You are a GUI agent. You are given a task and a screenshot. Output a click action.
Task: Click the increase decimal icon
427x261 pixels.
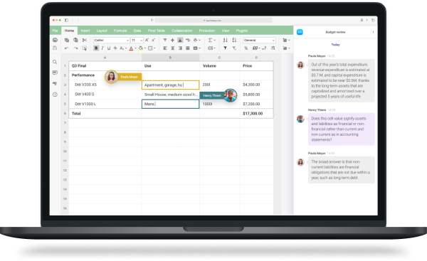[x=273, y=48]
